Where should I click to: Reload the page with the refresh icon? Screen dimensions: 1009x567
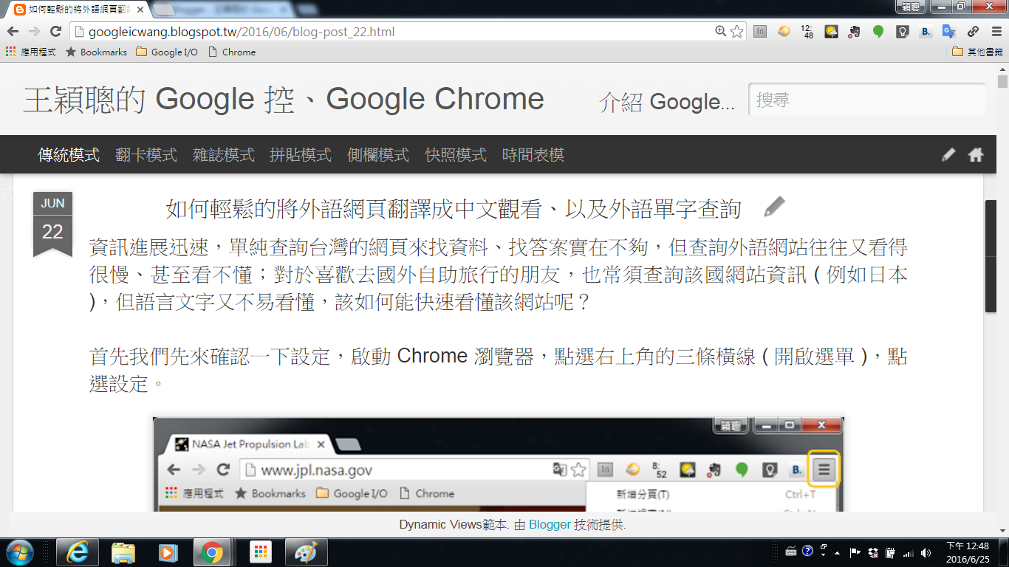[55, 32]
